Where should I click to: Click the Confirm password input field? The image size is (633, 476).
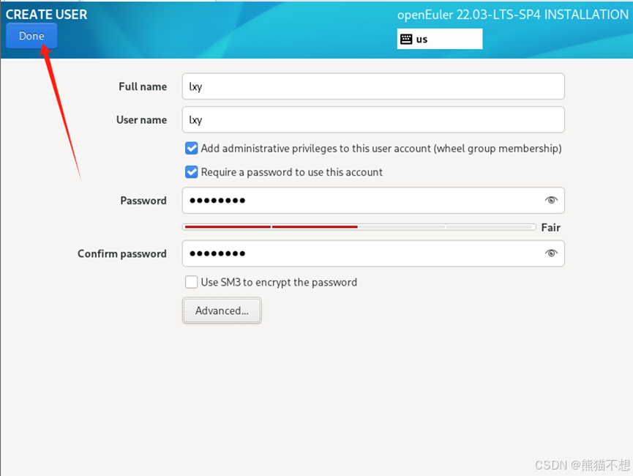click(x=373, y=253)
